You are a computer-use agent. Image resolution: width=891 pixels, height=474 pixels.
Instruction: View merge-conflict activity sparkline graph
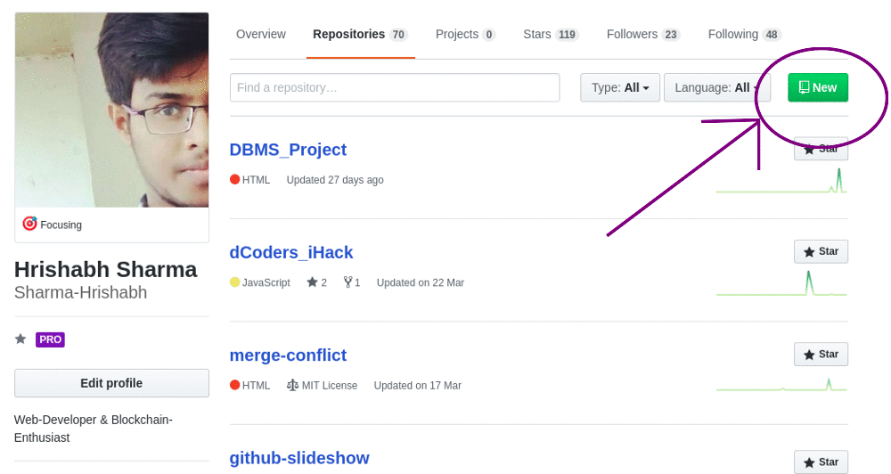coord(781,384)
